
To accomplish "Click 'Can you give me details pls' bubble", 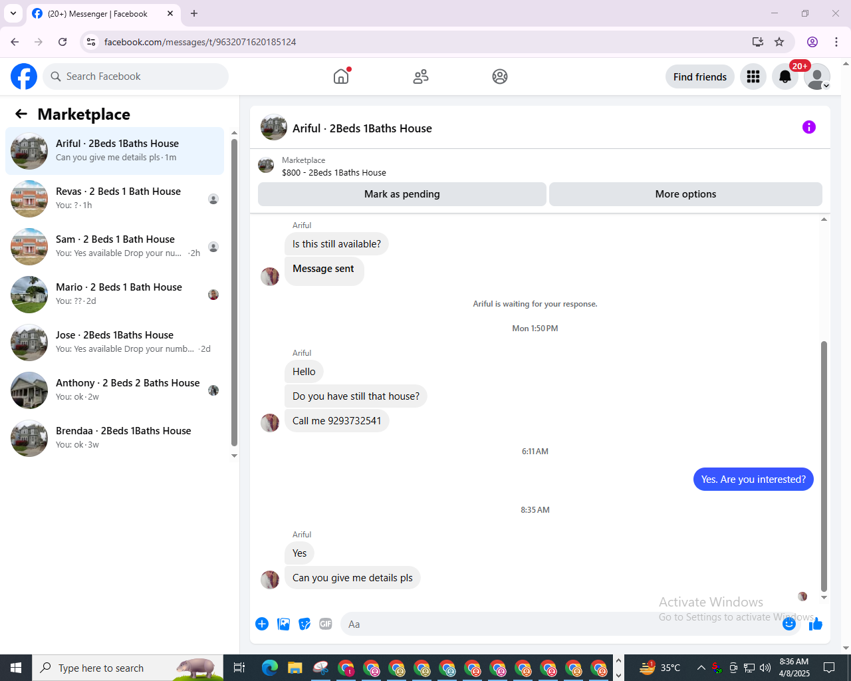I will [352, 578].
